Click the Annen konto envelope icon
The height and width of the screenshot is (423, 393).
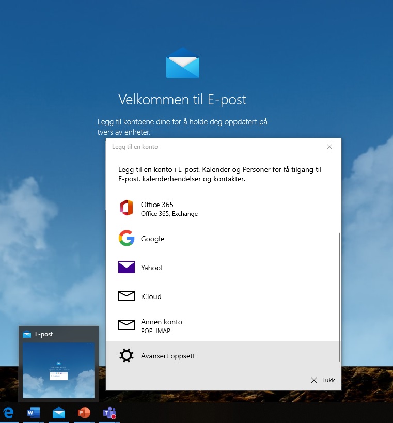pos(127,325)
